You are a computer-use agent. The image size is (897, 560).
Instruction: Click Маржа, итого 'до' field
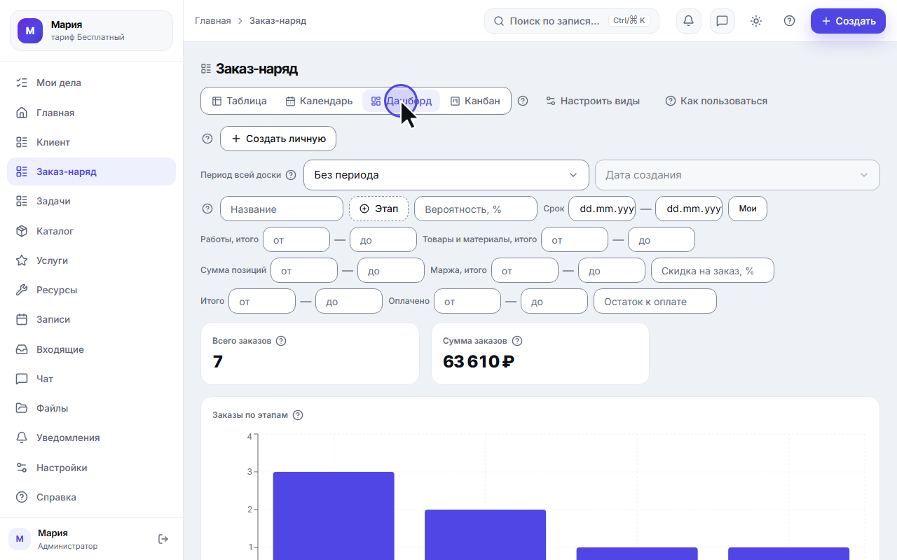612,270
